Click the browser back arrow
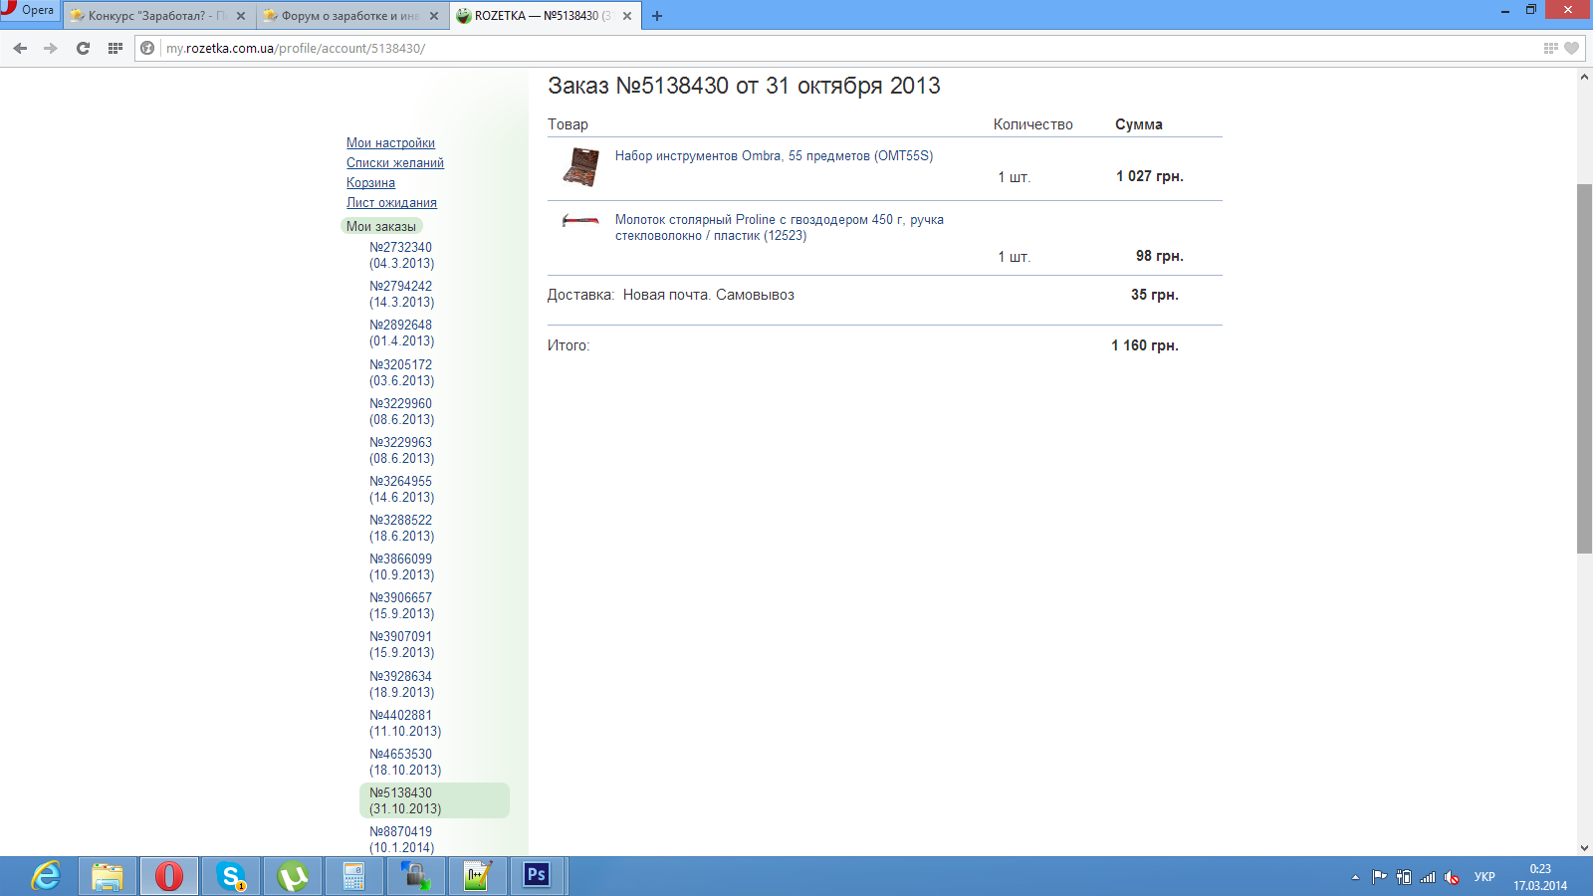The height and width of the screenshot is (896, 1593). 20,48
